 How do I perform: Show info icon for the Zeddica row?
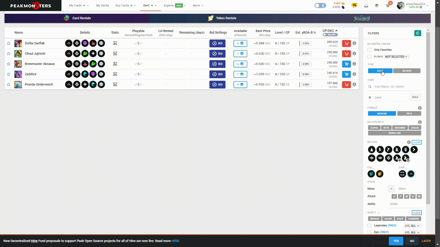[354, 74]
